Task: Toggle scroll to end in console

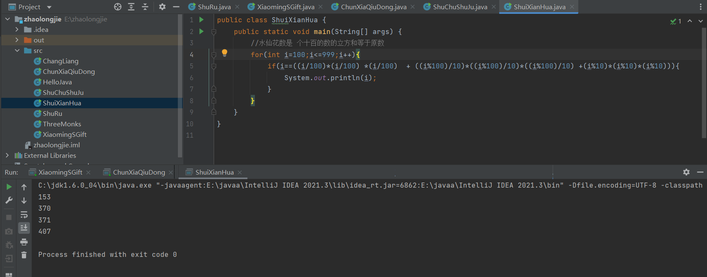Action: [24, 227]
